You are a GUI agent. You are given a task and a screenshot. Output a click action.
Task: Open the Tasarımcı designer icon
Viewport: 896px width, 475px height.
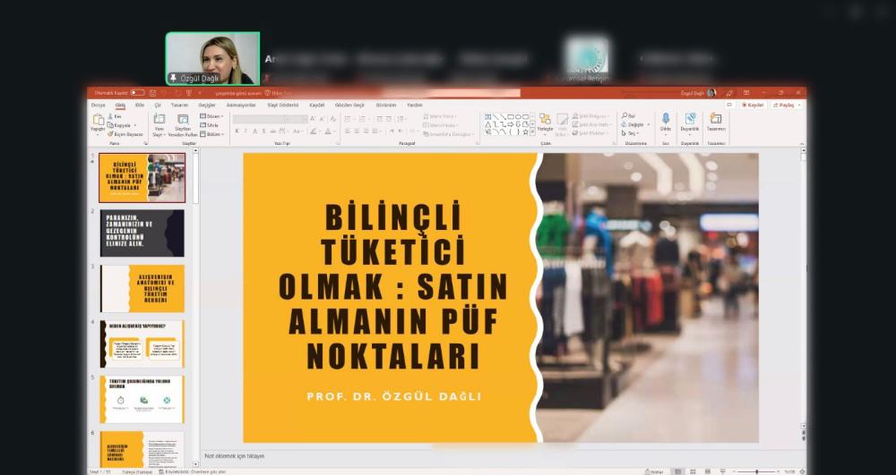click(x=715, y=119)
